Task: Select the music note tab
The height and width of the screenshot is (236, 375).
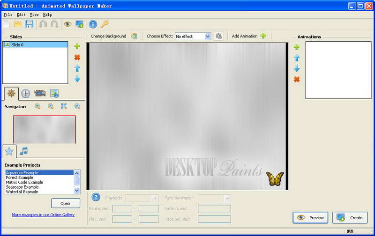Action: pos(24,151)
